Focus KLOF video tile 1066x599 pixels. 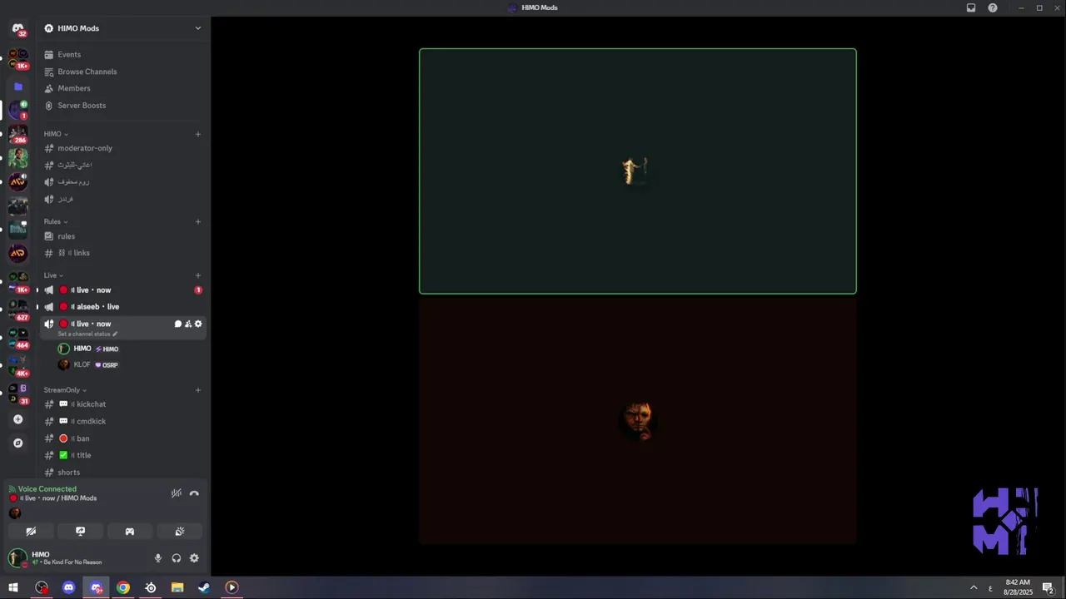tap(637, 422)
